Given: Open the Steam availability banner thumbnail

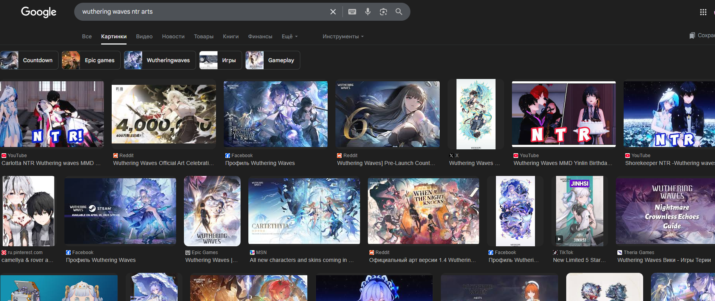Looking at the screenshot, I should click(x=120, y=211).
